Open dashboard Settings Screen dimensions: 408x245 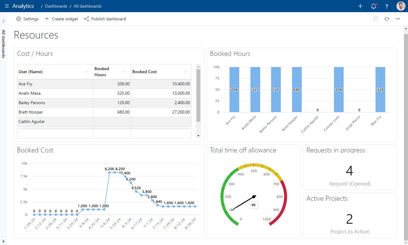[27, 19]
